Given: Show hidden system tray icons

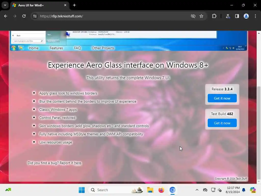Looking at the screenshot, I should click(197, 190).
